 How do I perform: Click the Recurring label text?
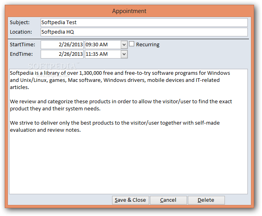[x=148, y=45]
